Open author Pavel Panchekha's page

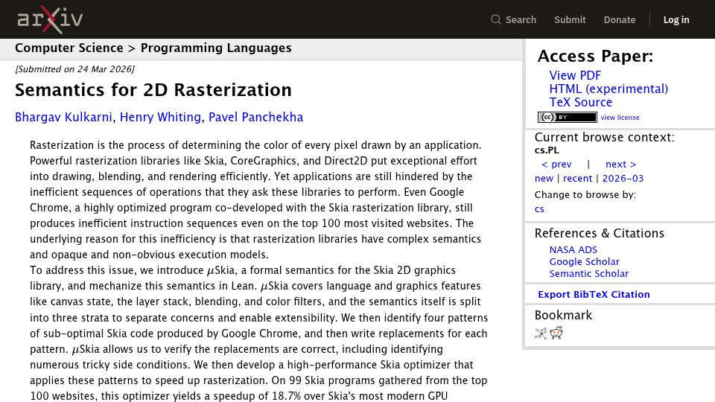point(255,117)
